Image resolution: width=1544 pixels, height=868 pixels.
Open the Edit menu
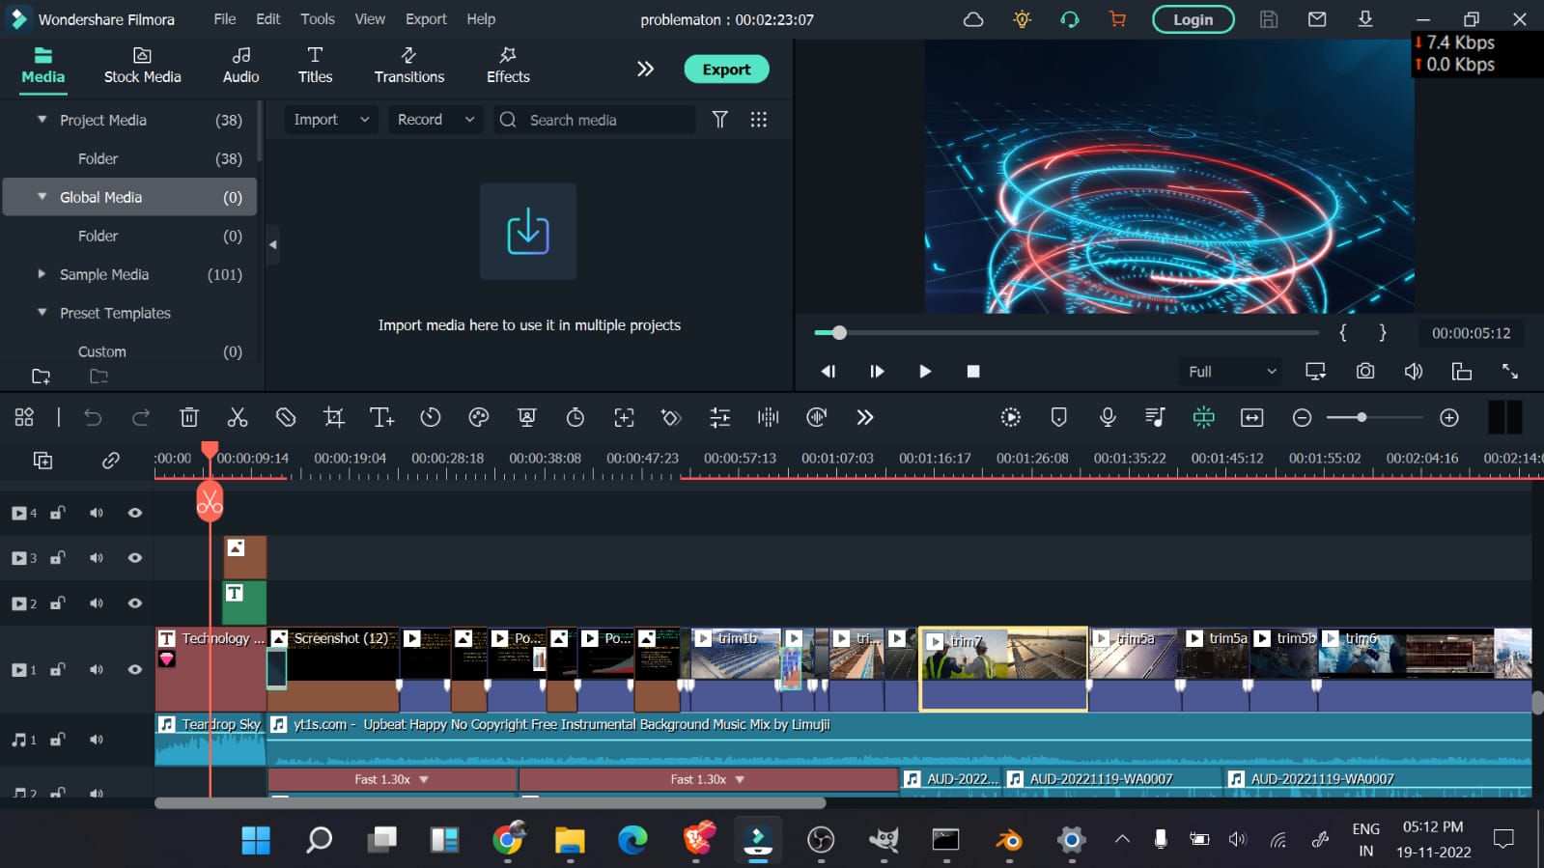268,19
